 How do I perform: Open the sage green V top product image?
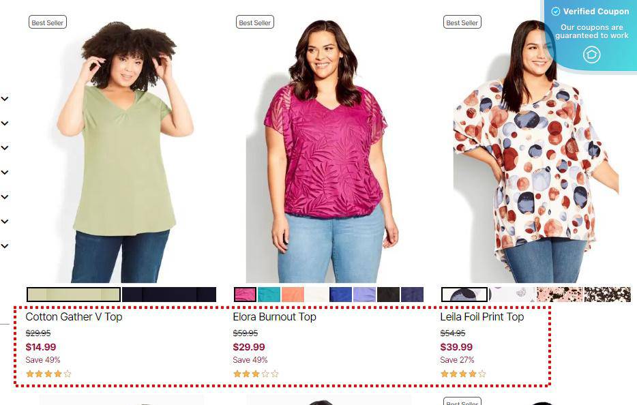121,150
